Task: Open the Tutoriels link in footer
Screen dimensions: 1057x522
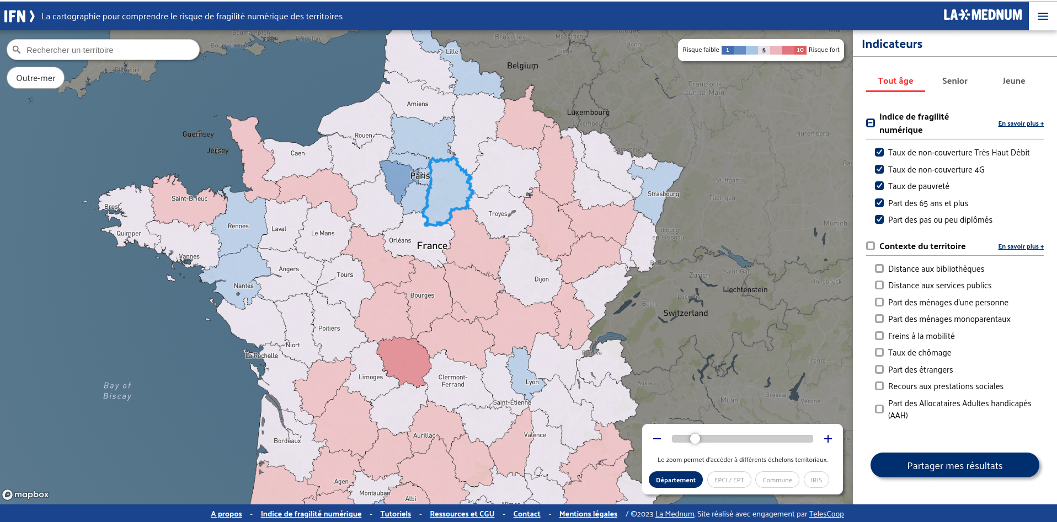Action: pyautogui.click(x=396, y=513)
